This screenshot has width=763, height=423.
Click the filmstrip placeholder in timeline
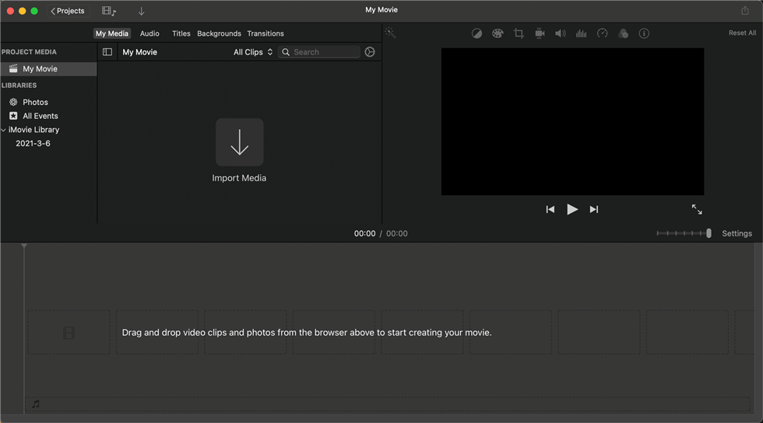tap(69, 333)
